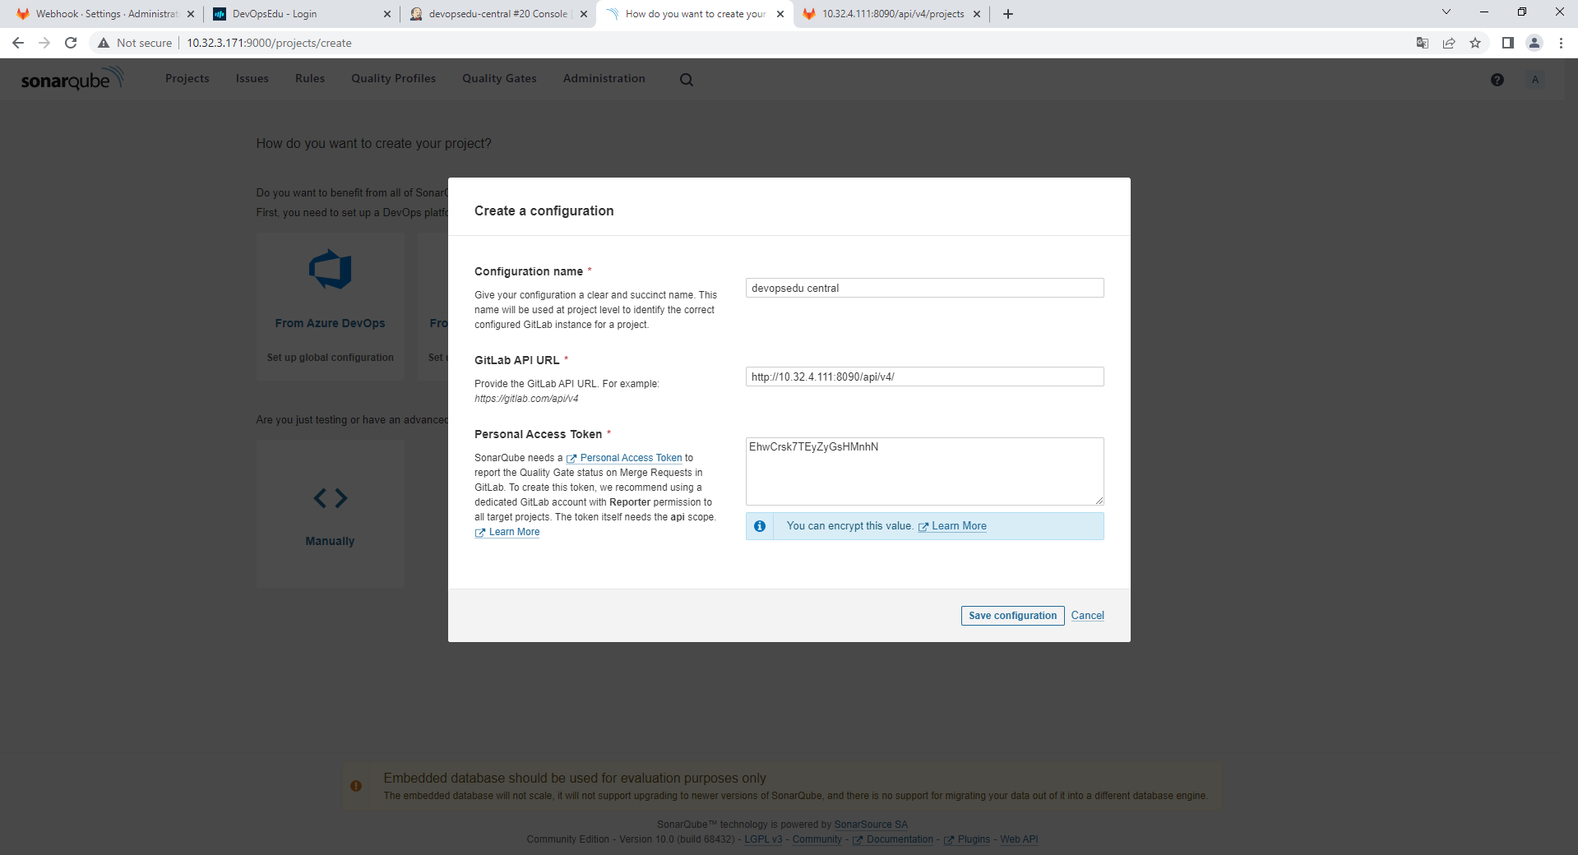The height and width of the screenshot is (855, 1578).
Task: Select From Azure DevOps option
Action: tap(331, 306)
